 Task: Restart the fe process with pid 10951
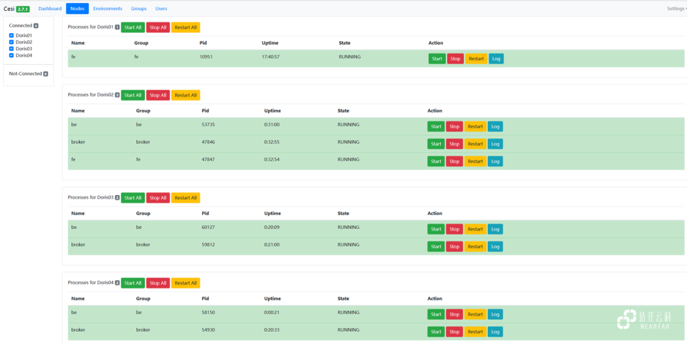point(476,58)
